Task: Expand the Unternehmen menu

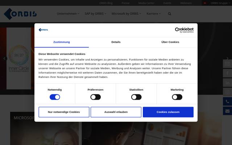Action: (x=68, y=14)
